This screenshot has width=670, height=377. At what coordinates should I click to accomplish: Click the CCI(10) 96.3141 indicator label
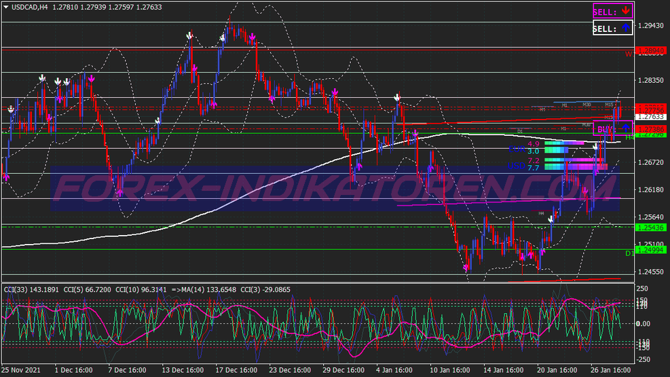pos(141,290)
